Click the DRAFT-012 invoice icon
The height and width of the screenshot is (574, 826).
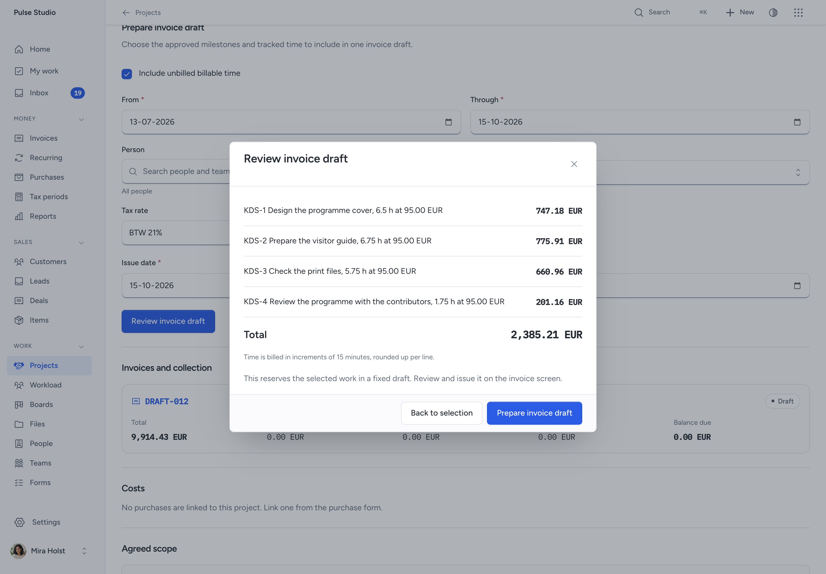(136, 401)
